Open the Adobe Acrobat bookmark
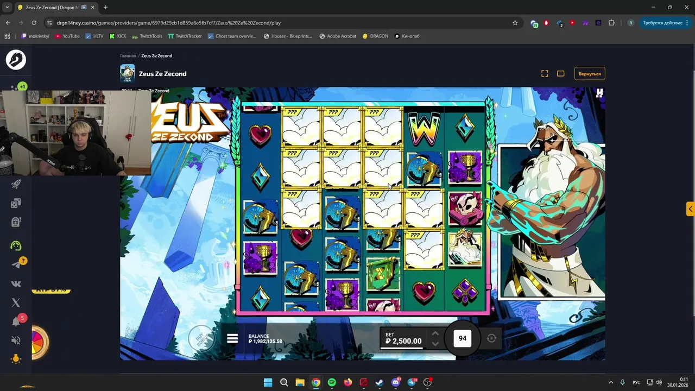The height and width of the screenshot is (391, 695). tap(338, 36)
